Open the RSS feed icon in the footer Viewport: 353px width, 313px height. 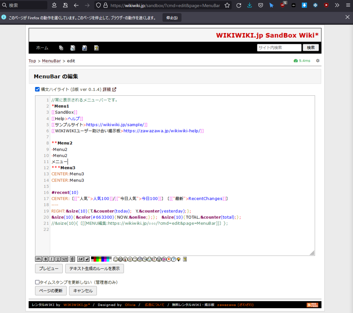(312, 305)
